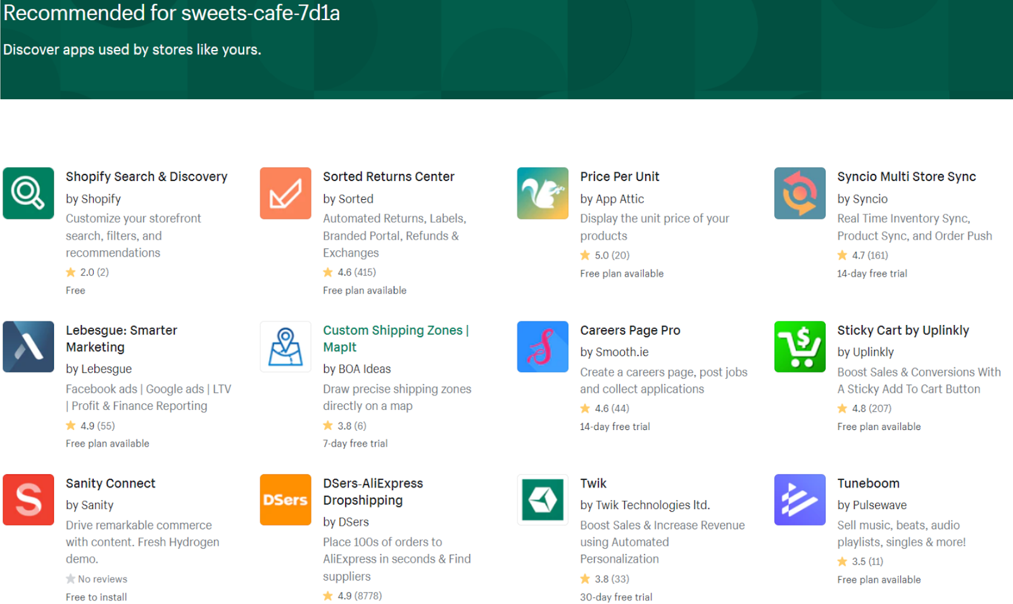Click the 3.8 (6) rating text
The image size is (1013, 604).
tap(345, 426)
